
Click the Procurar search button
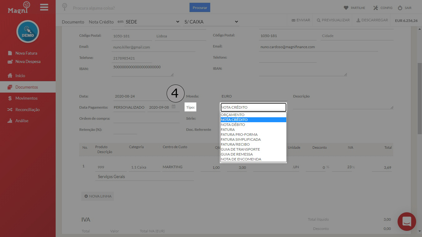(199, 7)
